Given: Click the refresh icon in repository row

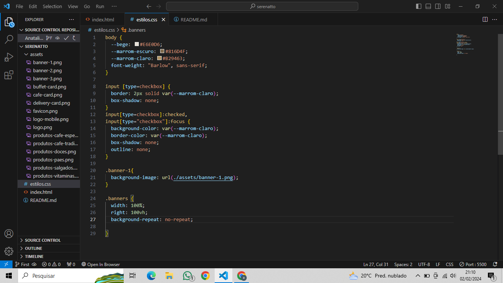Looking at the screenshot, I should point(74,38).
